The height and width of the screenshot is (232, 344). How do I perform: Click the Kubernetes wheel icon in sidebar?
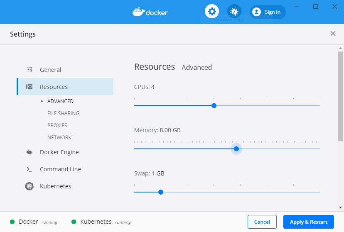tap(29, 186)
